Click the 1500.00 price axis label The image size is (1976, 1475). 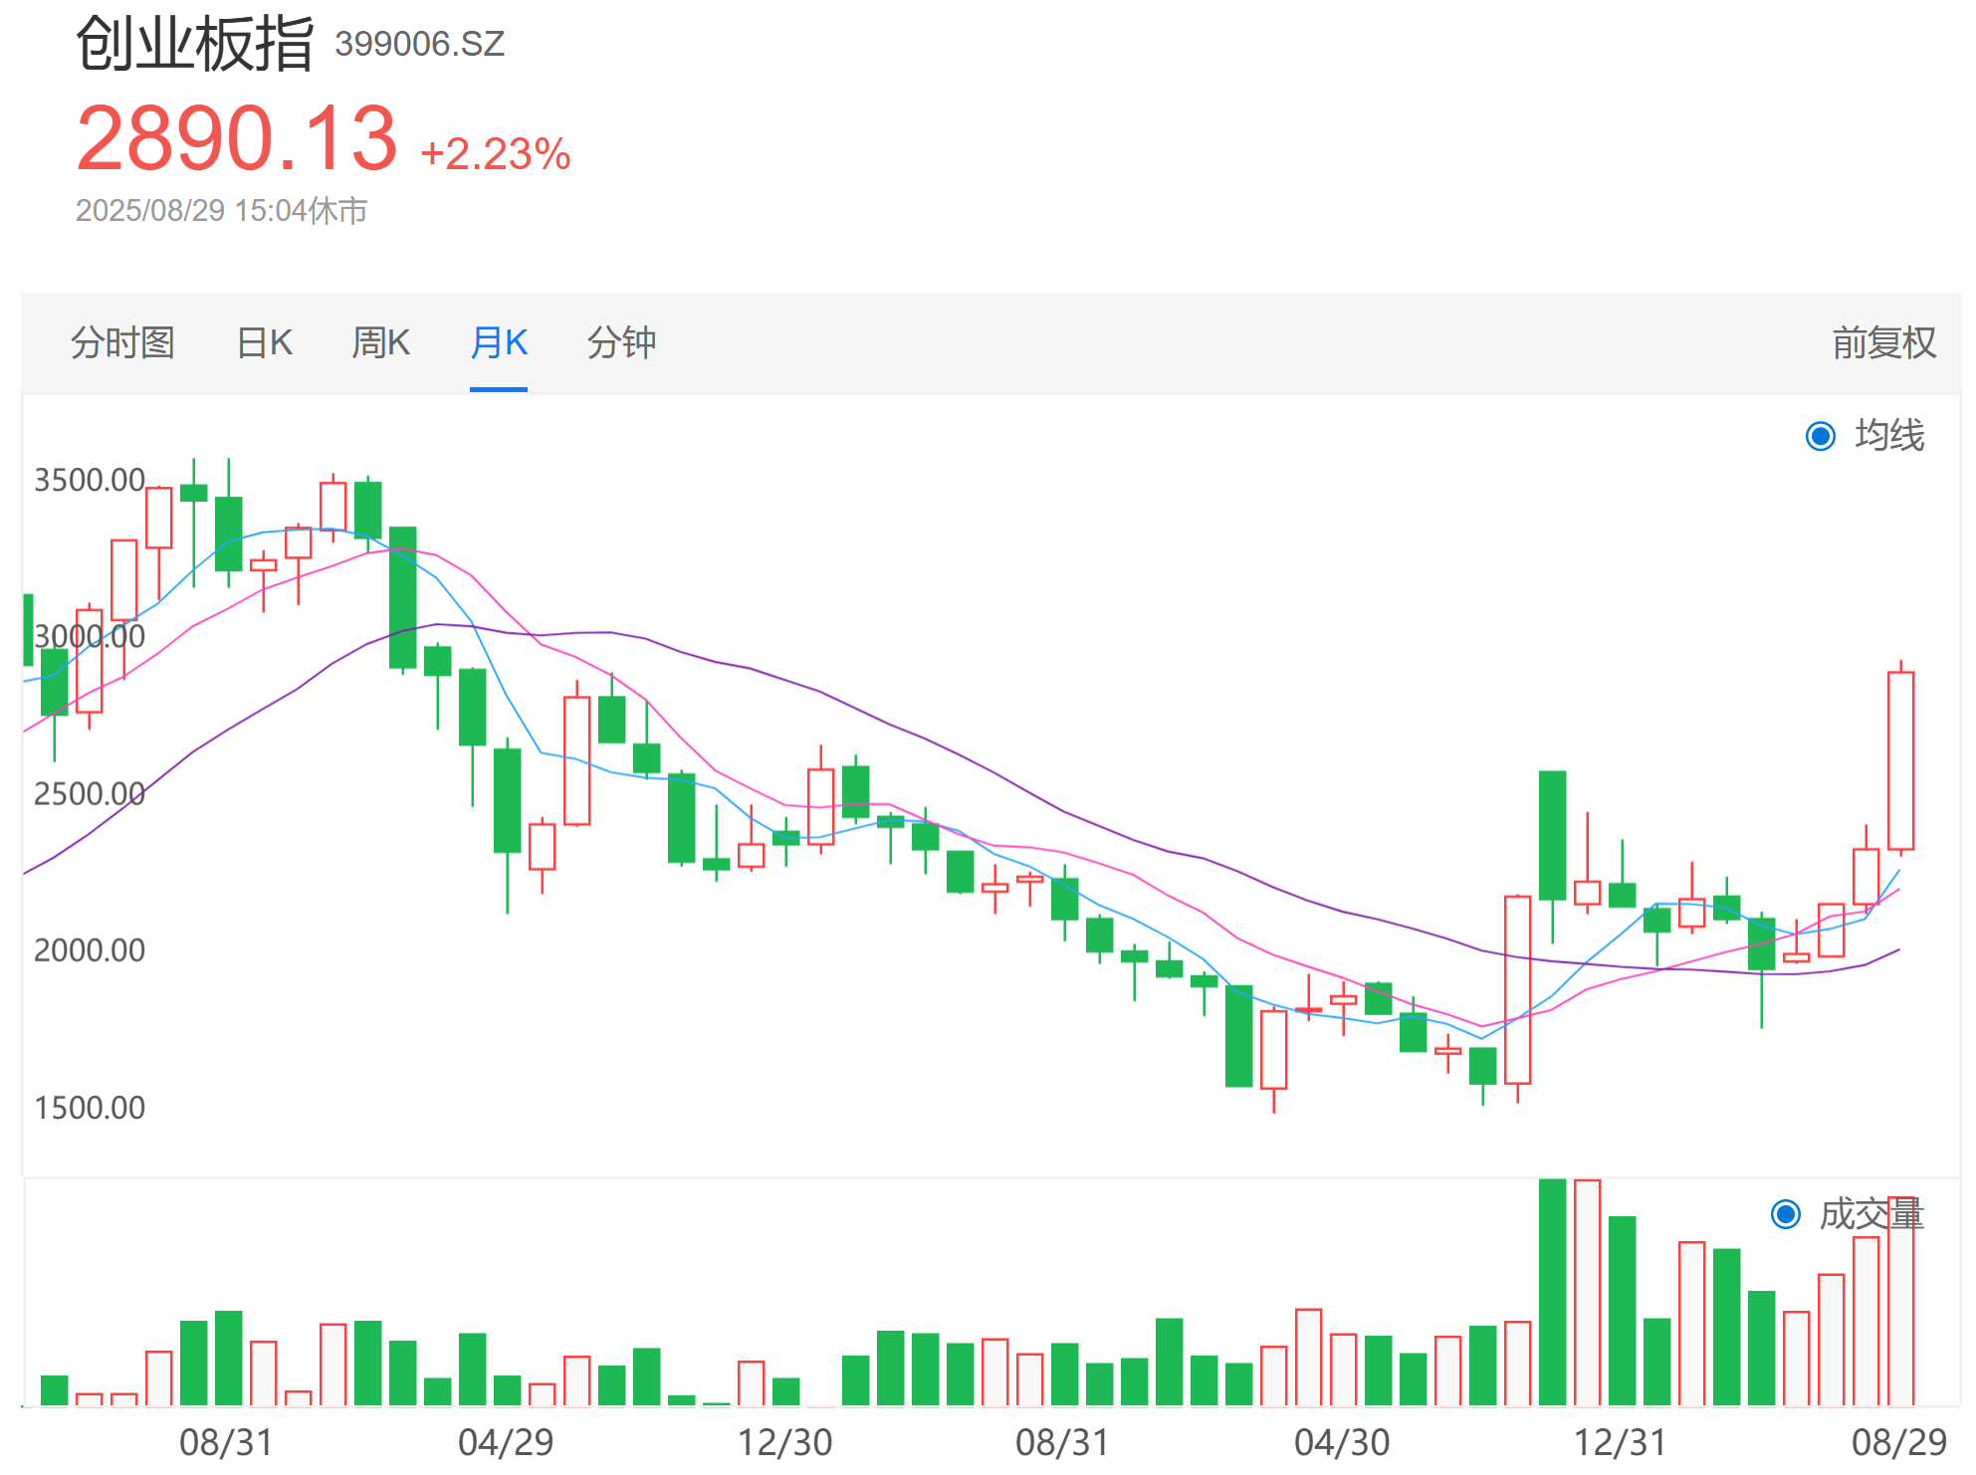[x=90, y=1108]
